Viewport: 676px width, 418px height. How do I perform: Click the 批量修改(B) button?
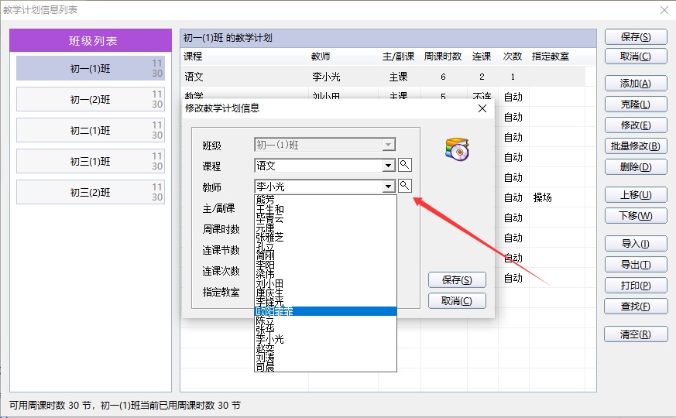(x=635, y=146)
